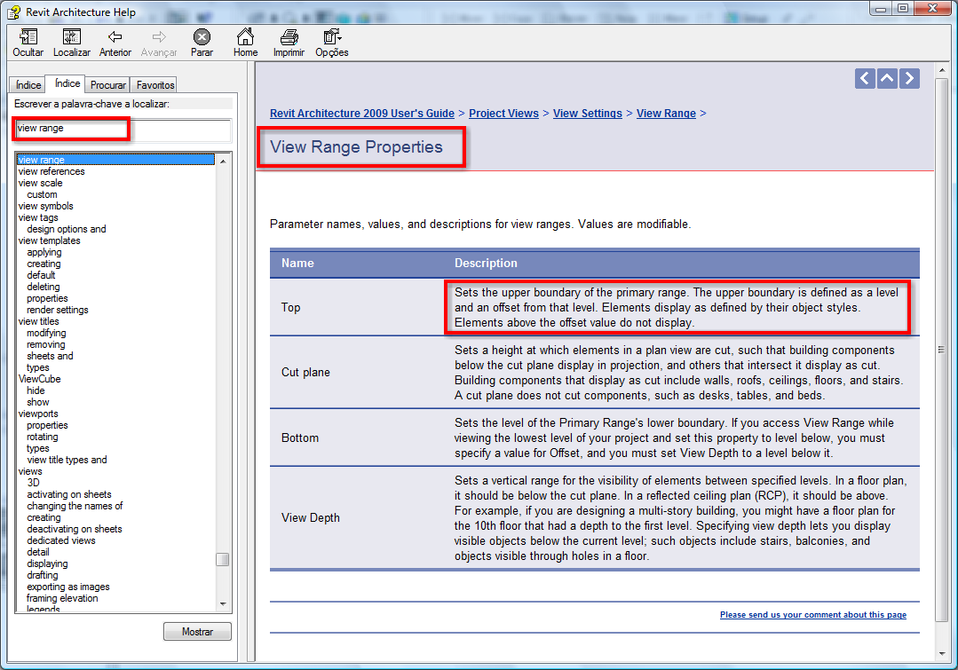Select 'removing' index entry

coord(46,344)
